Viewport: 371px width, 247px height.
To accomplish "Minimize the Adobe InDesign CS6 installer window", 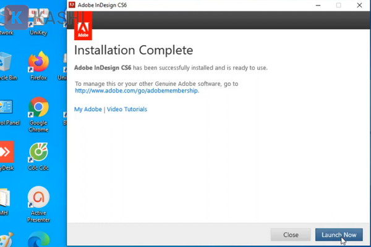I will (315, 5).
